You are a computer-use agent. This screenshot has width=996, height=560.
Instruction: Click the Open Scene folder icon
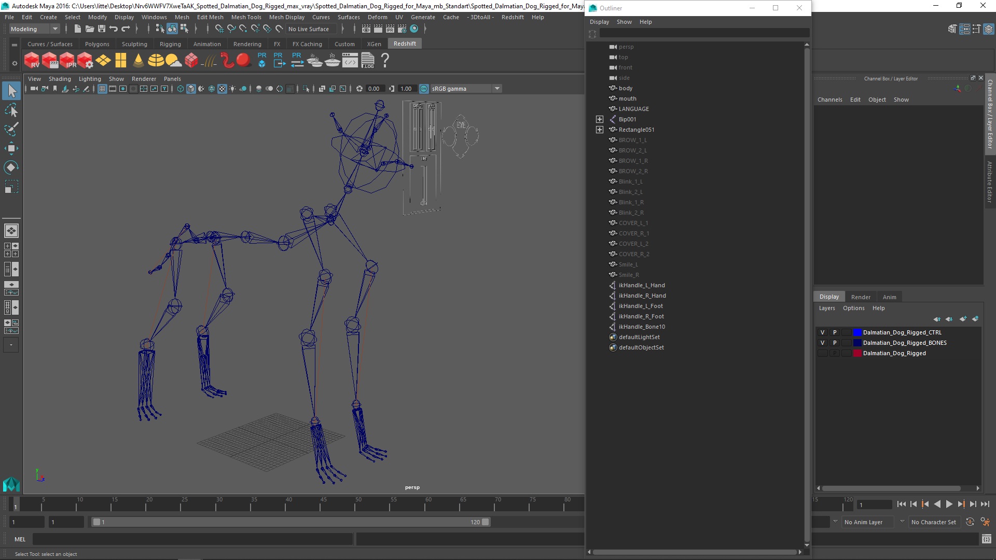[89, 29]
